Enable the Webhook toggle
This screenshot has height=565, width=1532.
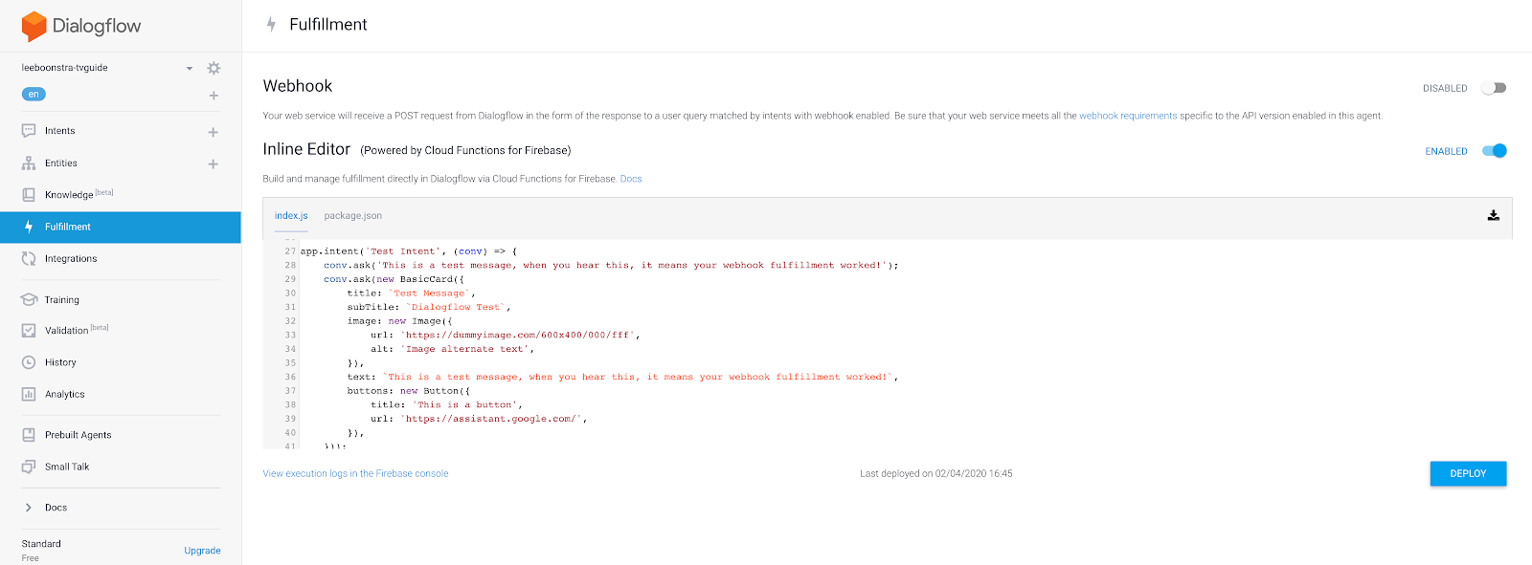point(1494,88)
